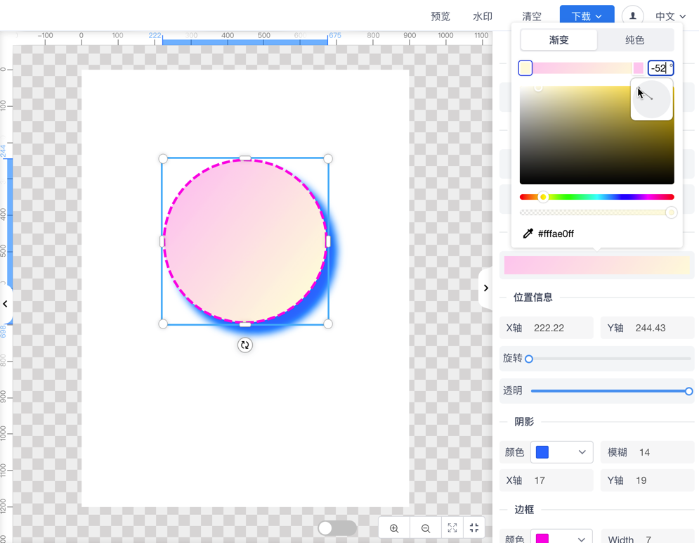Click the gradient fill preview bar
The image size is (699, 543).
[x=596, y=265]
